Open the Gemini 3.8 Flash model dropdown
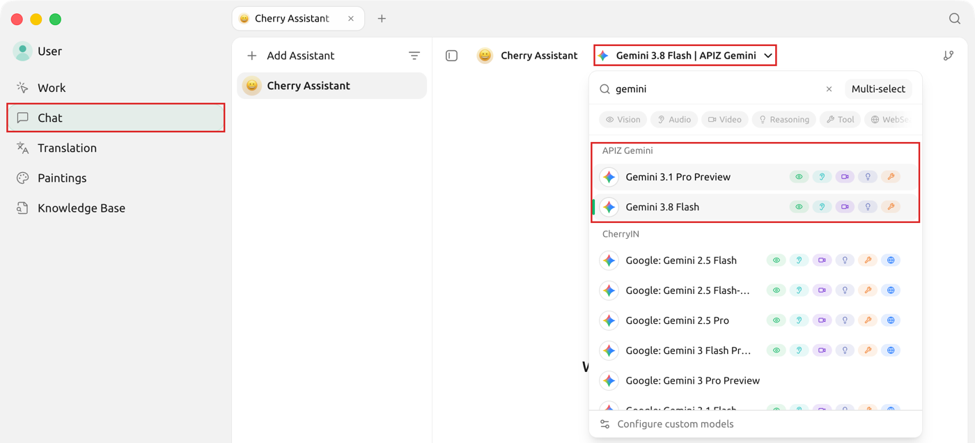 click(x=685, y=56)
